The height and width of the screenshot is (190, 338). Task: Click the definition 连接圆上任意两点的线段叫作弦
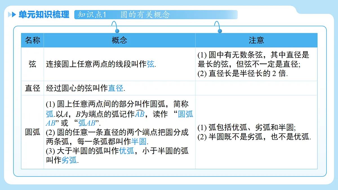click(x=101, y=64)
